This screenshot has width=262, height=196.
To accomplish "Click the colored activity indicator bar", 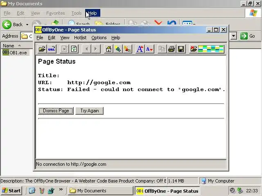I will point(211,49).
